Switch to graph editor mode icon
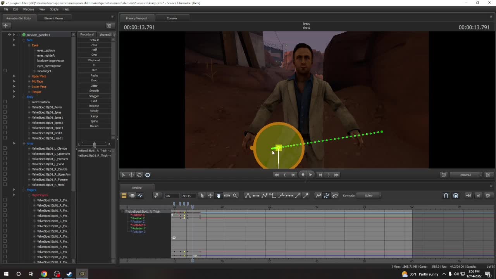Screen dimensions: 496x279 pos(140,196)
